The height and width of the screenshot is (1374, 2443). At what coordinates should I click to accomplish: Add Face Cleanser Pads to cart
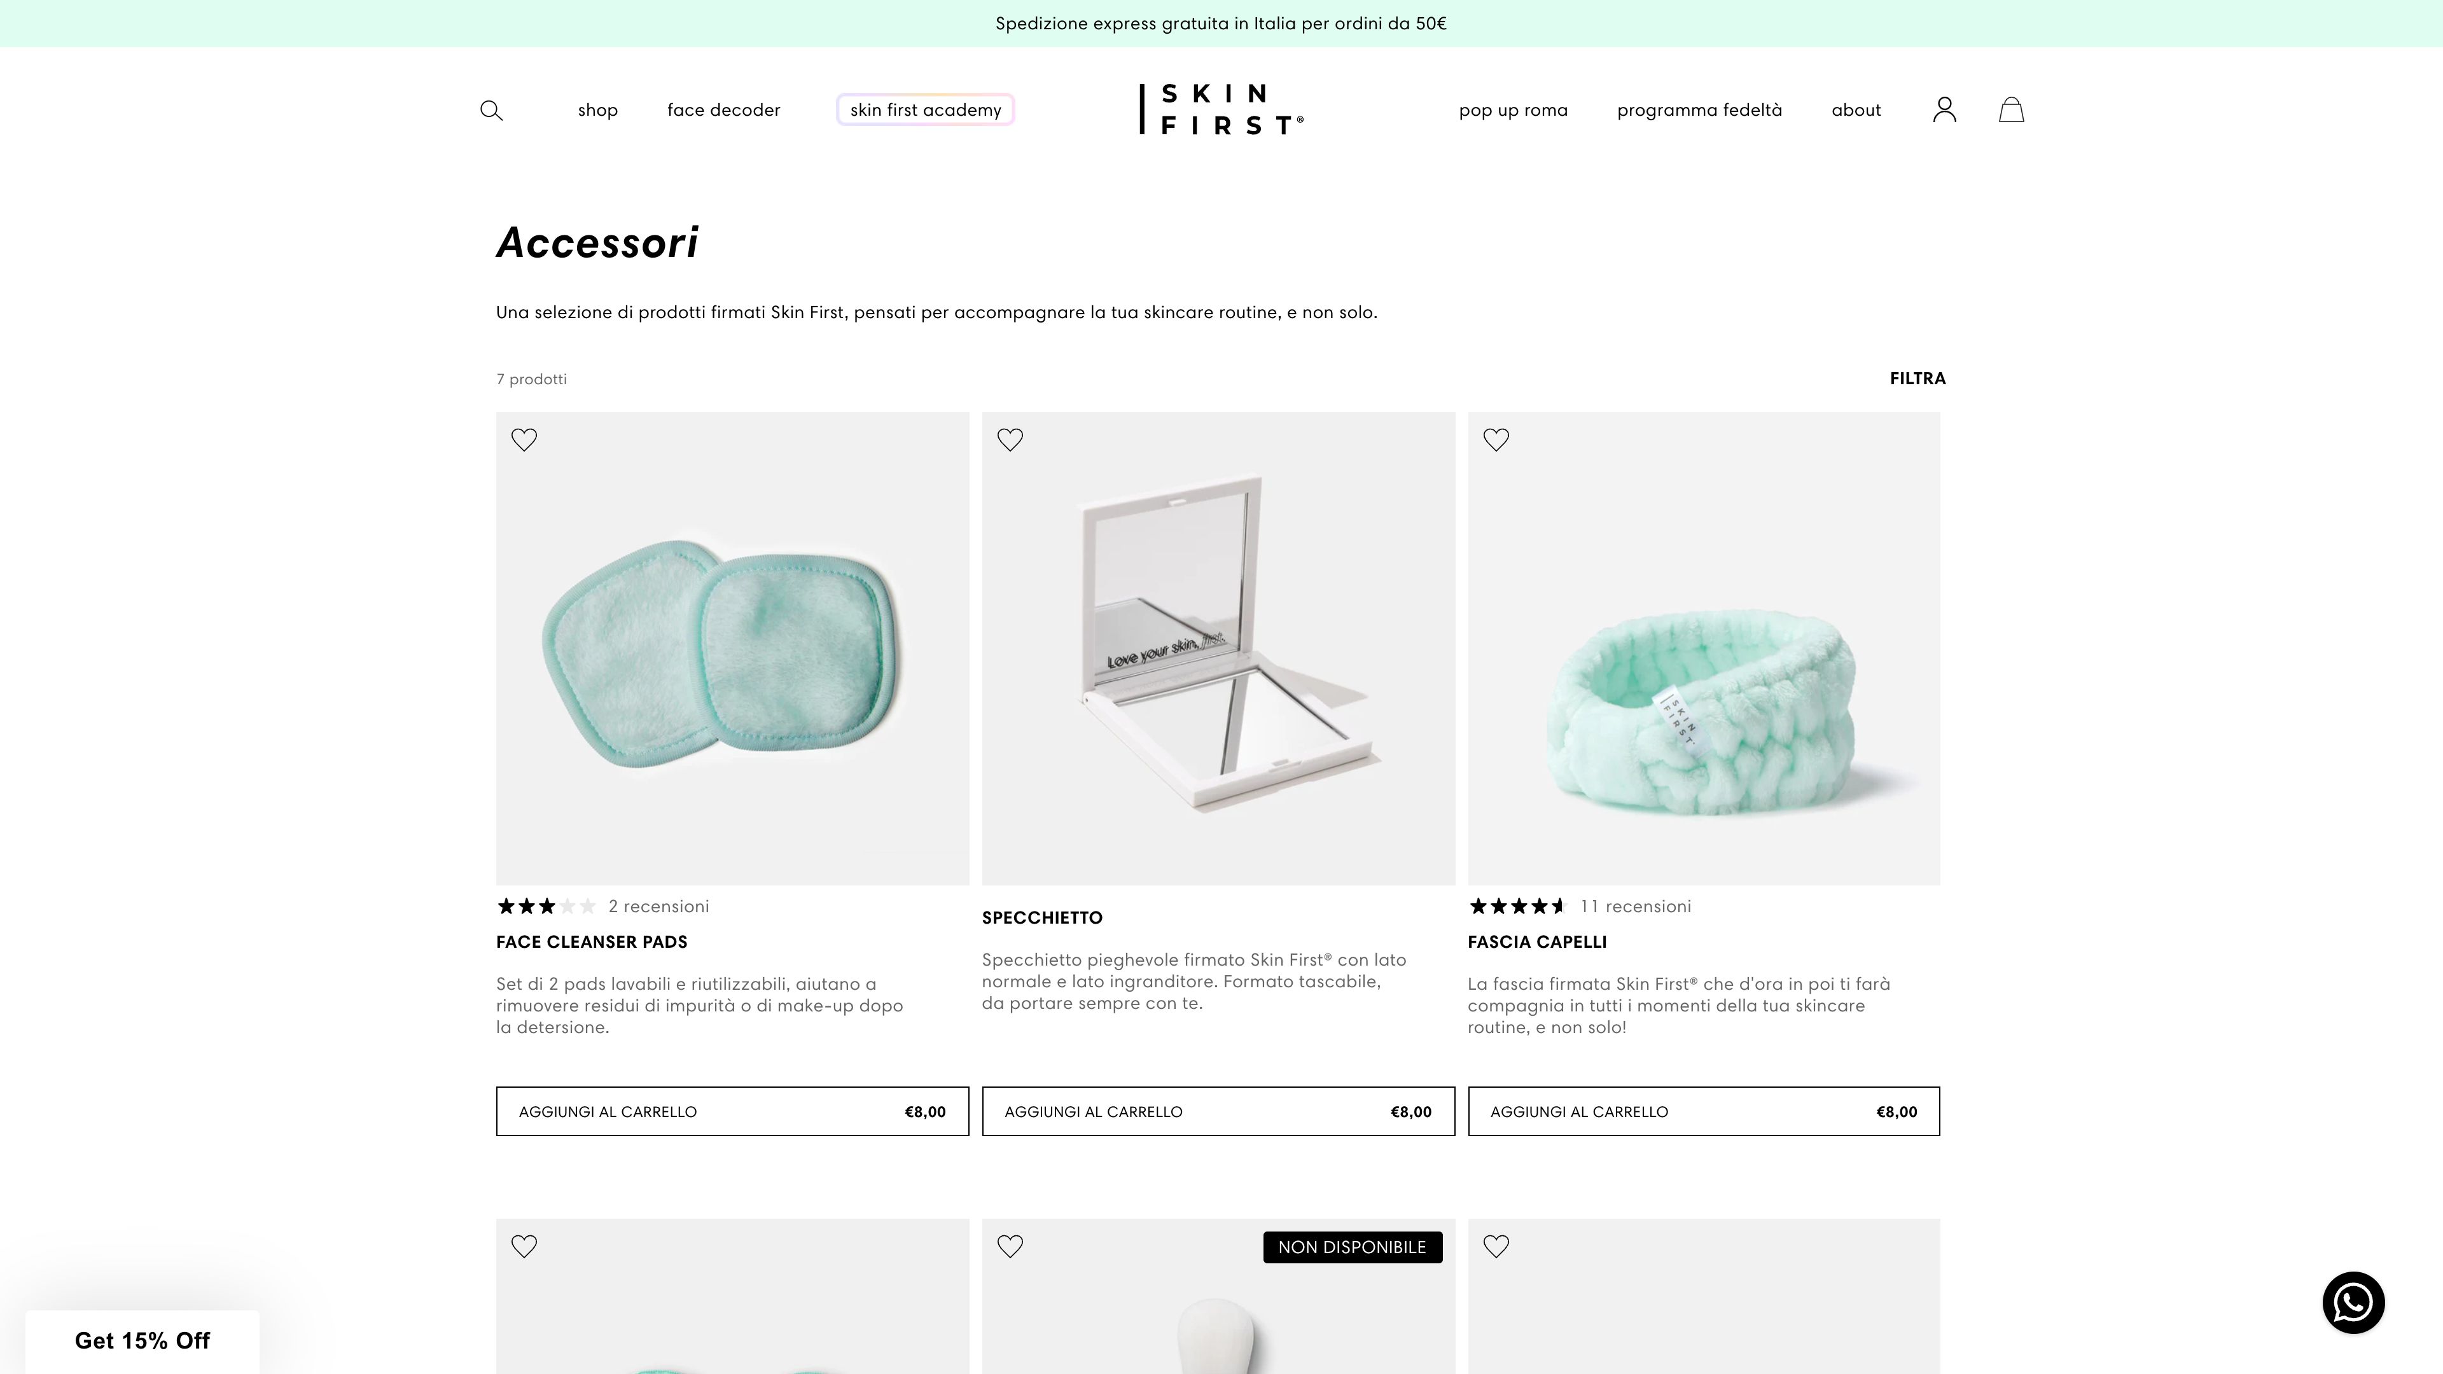(x=732, y=1111)
